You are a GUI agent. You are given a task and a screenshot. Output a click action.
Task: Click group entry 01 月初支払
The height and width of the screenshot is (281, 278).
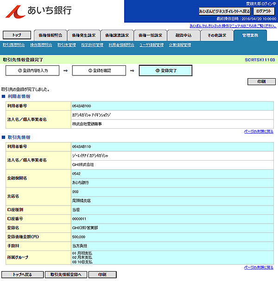click(82, 253)
